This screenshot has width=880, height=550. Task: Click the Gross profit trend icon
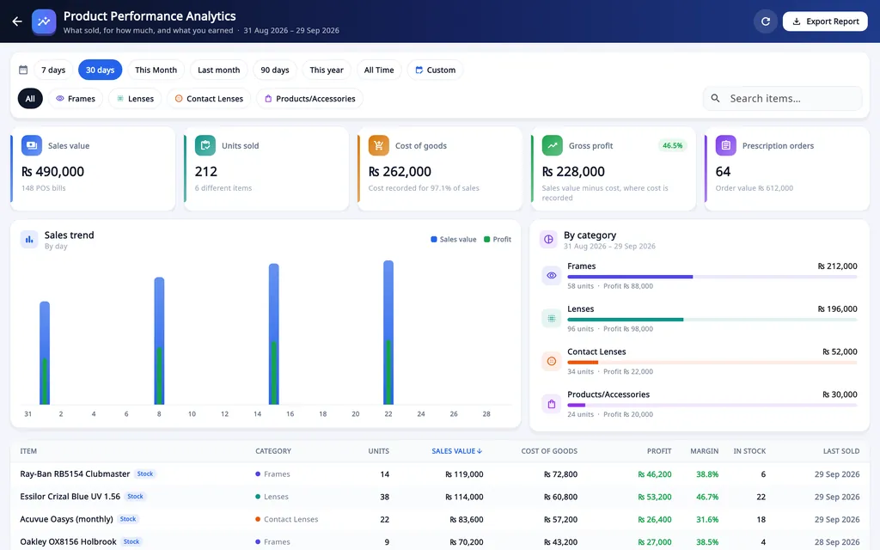pyautogui.click(x=553, y=145)
